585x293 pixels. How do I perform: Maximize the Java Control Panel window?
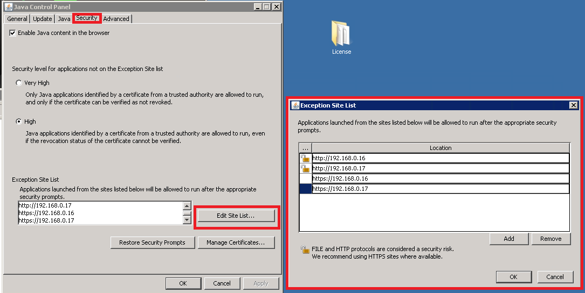coord(267,6)
